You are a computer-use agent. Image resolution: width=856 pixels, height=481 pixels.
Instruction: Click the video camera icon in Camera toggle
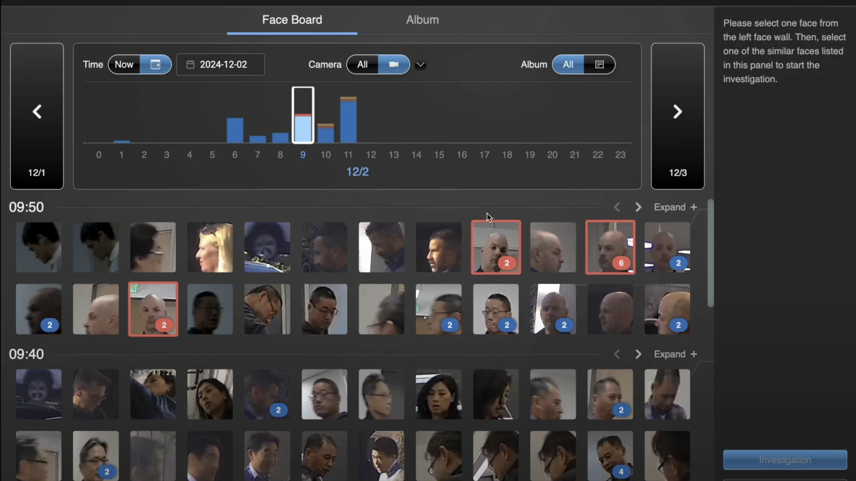coord(394,65)
